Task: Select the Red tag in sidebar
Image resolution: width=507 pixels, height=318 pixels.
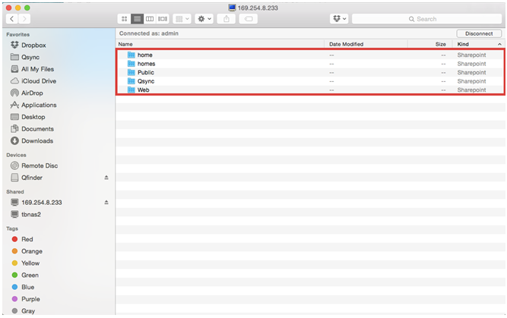Action: [x=27, y=239]
